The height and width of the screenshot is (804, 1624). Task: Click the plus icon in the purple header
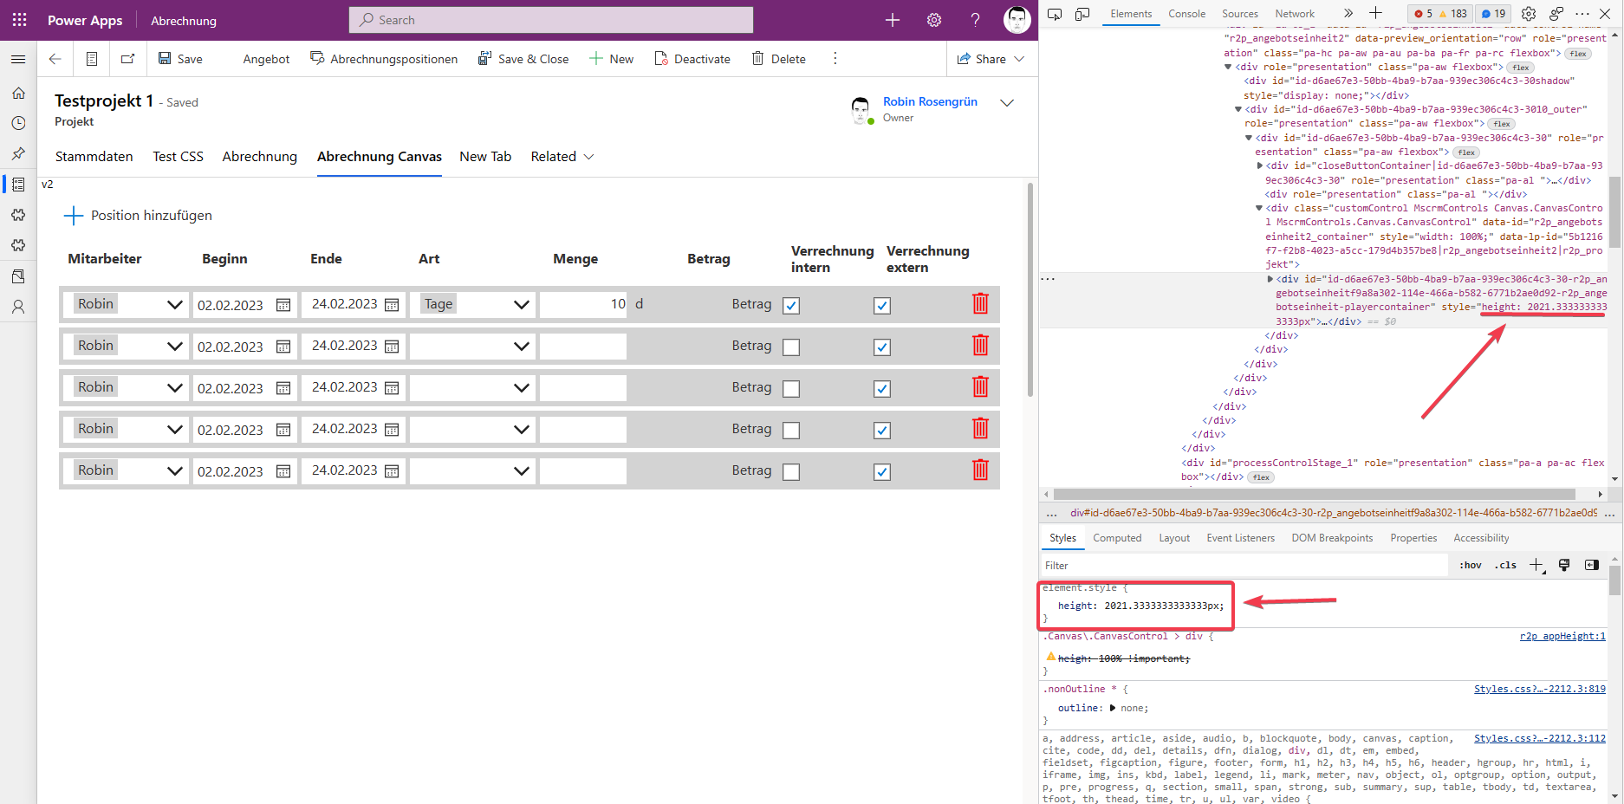pyautogui.click(x=893, y=20)
